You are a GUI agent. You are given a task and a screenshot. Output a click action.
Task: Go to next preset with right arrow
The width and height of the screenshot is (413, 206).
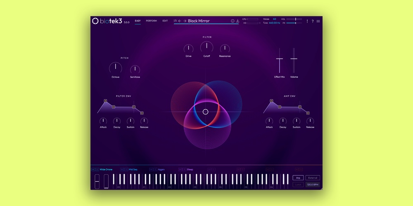point(185,21)
